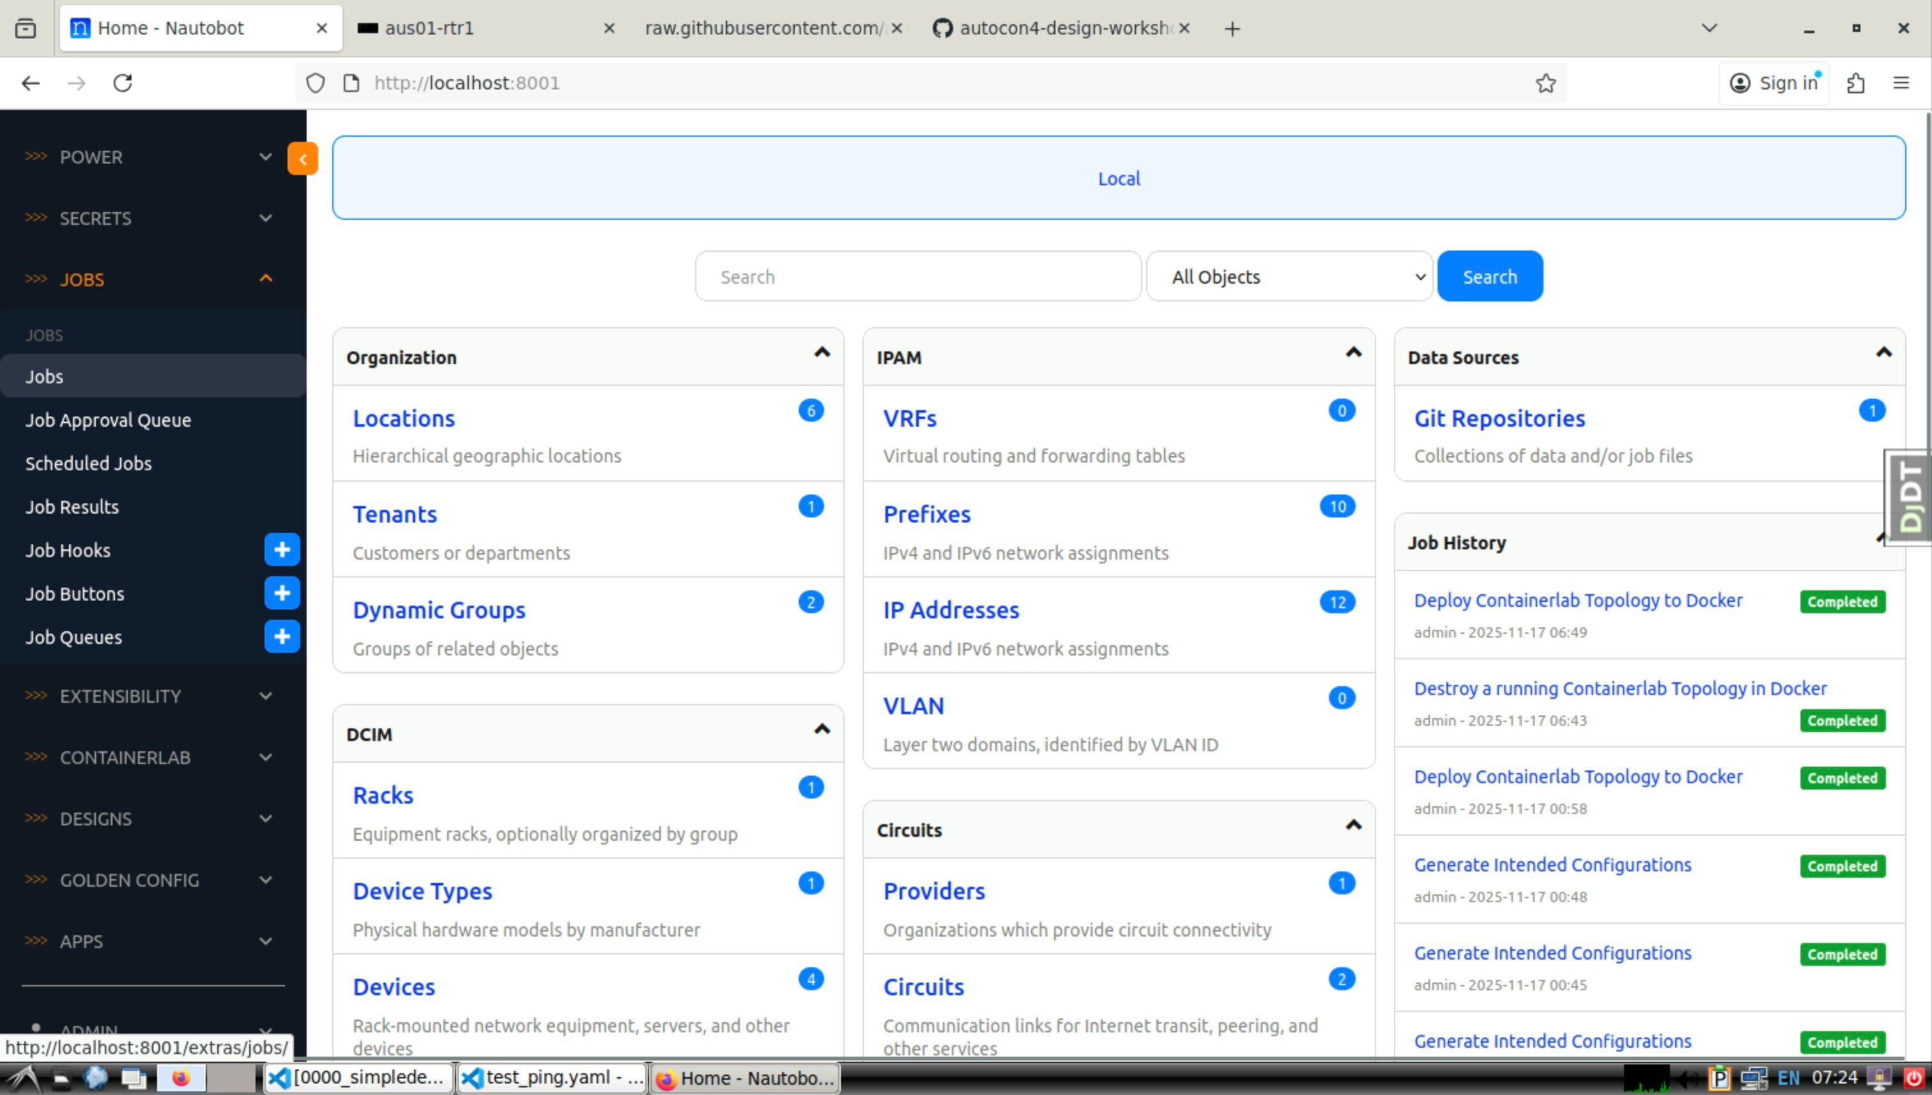Open Firefox application menu hamburger icon
1932x1095 pixels.
tap(1901, 82)
